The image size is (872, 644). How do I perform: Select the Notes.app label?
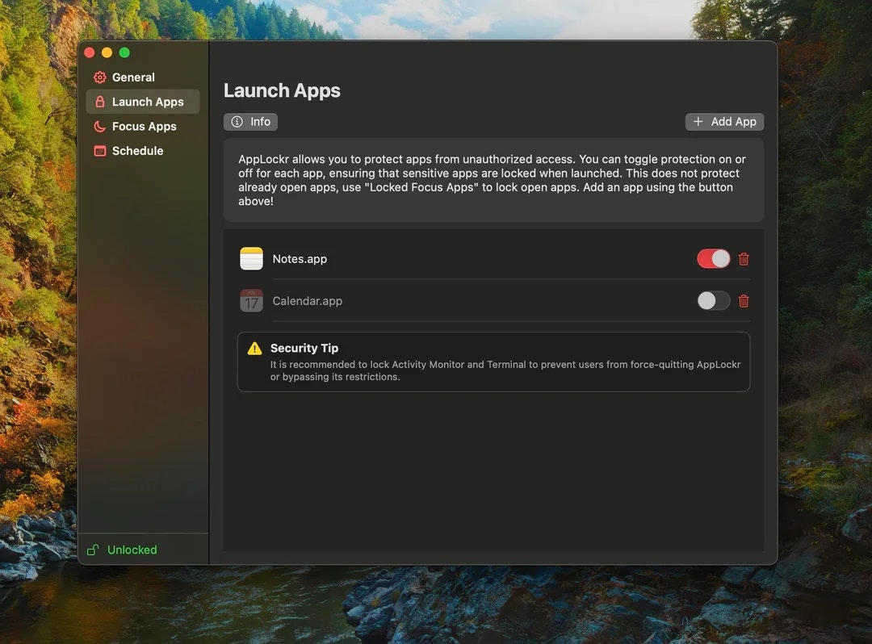tap(300, 259)
